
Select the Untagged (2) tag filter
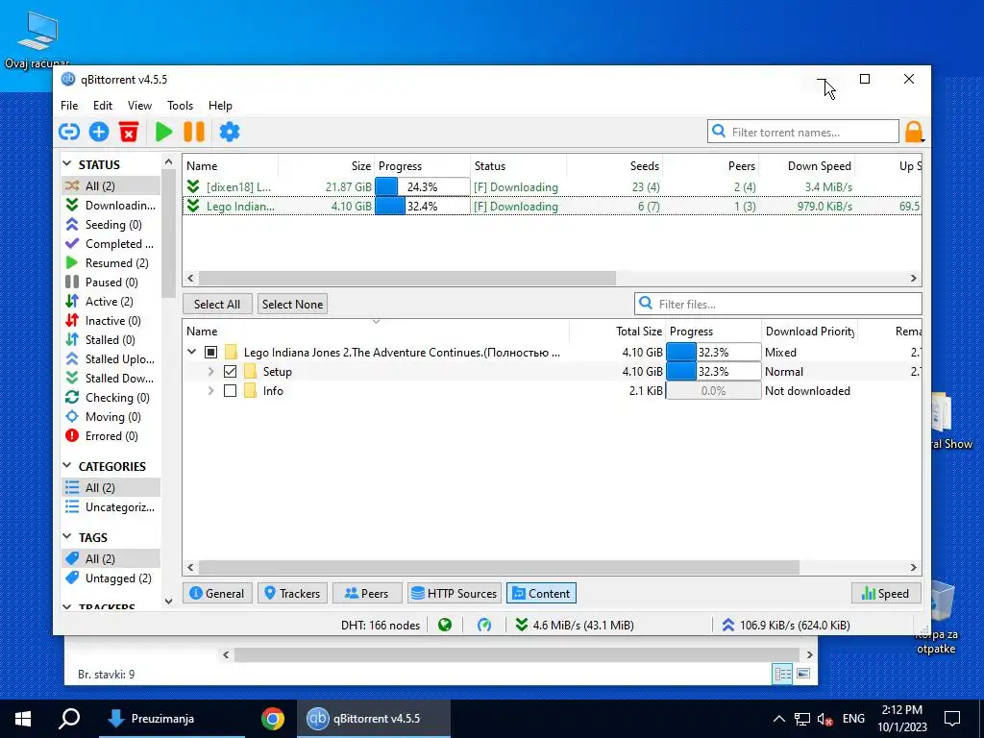[x=111, y=578]
